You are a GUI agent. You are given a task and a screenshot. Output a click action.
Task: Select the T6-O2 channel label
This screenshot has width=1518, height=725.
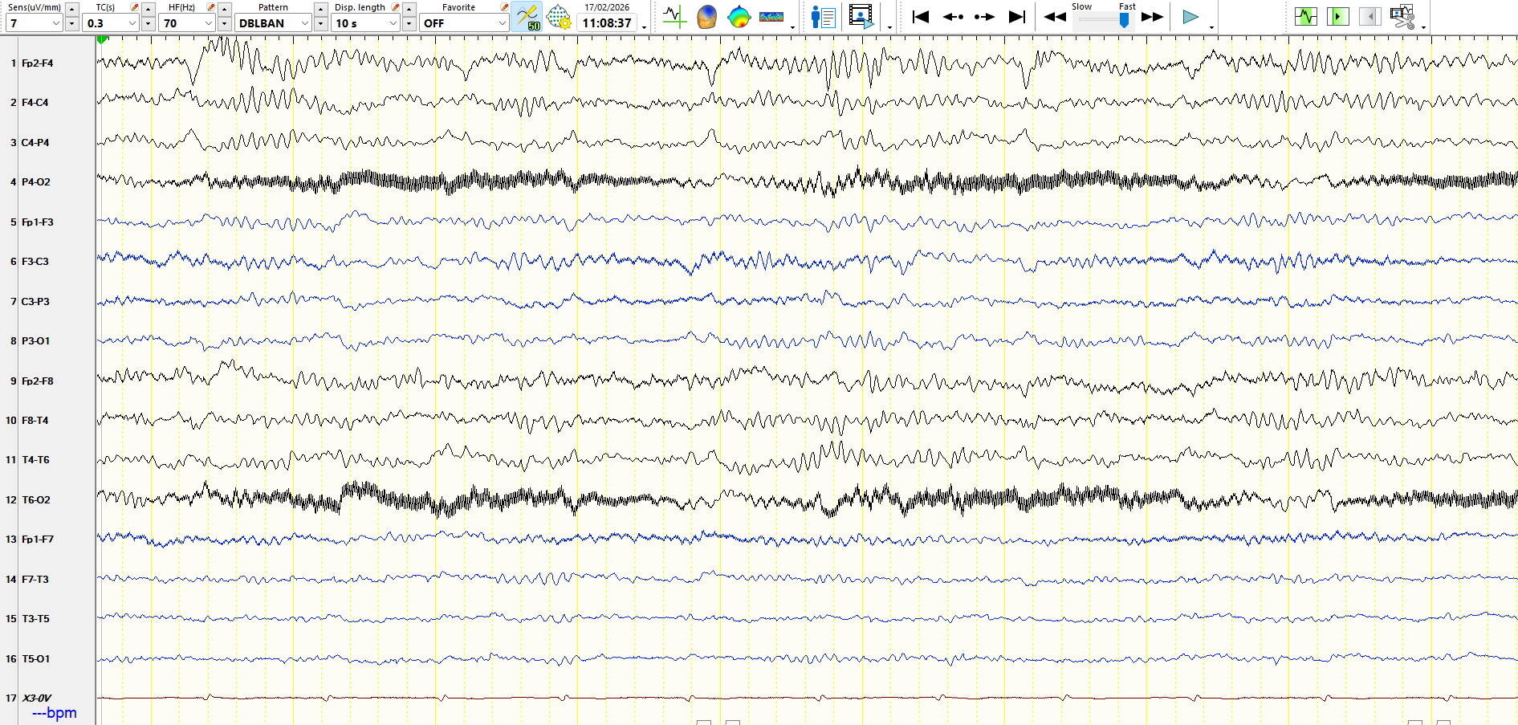(35, 500)
